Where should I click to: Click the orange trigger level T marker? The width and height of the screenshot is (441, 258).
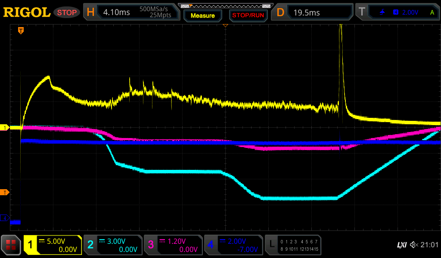coord(4,192)
